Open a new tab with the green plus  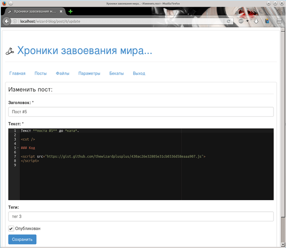pos(71,12)
